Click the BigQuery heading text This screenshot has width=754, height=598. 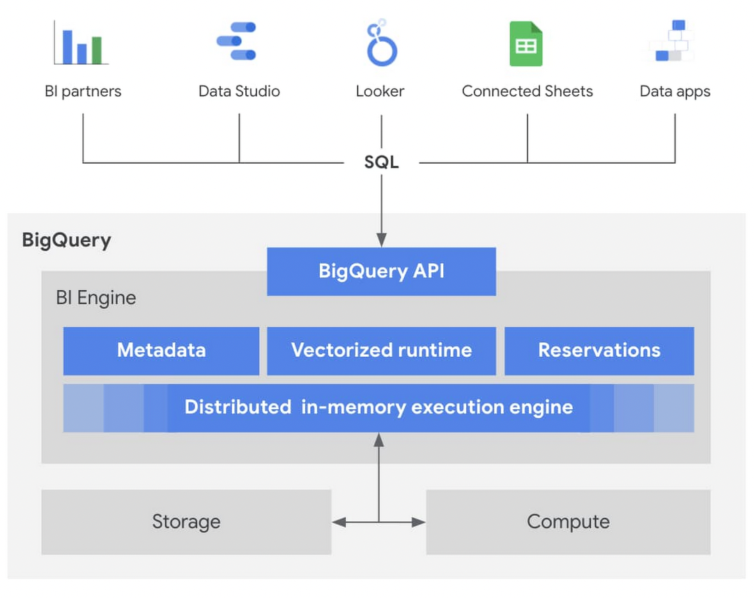66,240
